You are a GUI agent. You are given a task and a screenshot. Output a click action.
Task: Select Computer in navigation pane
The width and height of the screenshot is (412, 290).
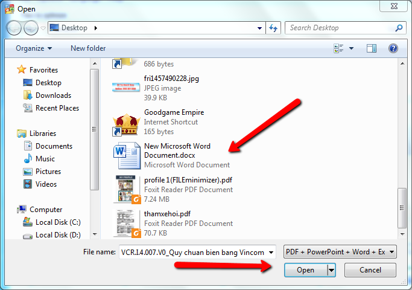click(x=46, y=210)
